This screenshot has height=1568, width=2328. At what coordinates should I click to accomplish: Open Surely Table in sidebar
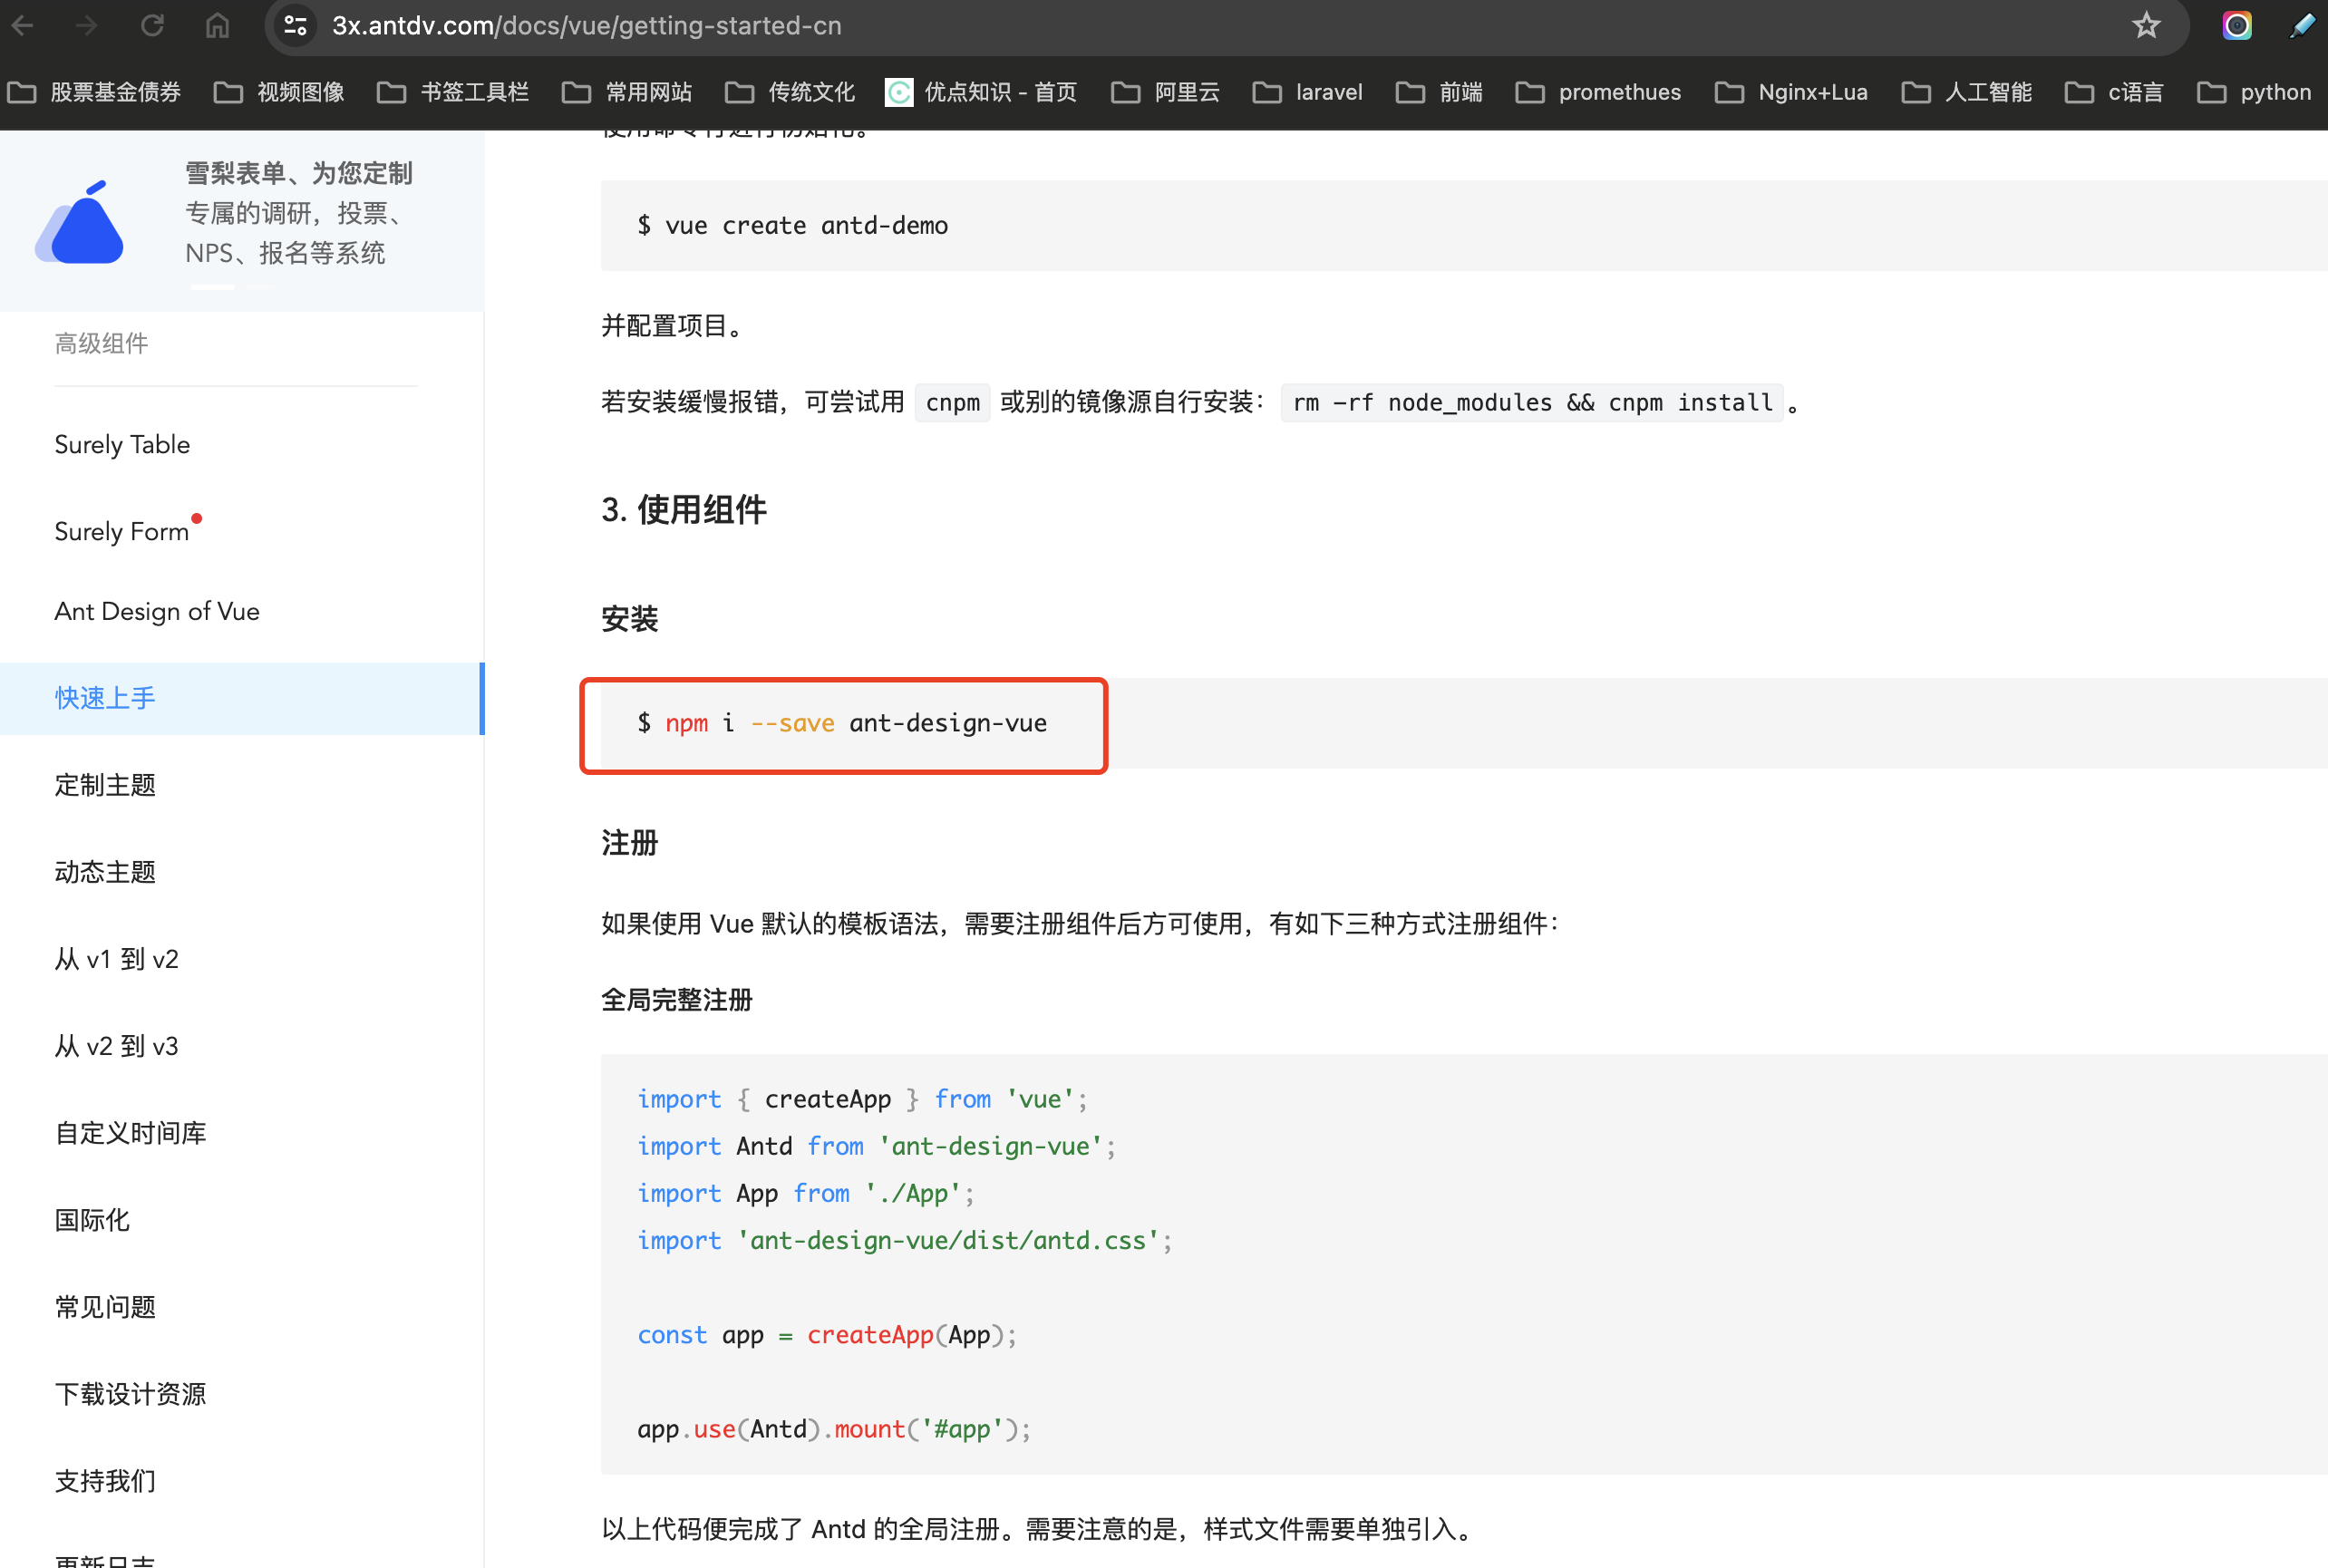122,444
